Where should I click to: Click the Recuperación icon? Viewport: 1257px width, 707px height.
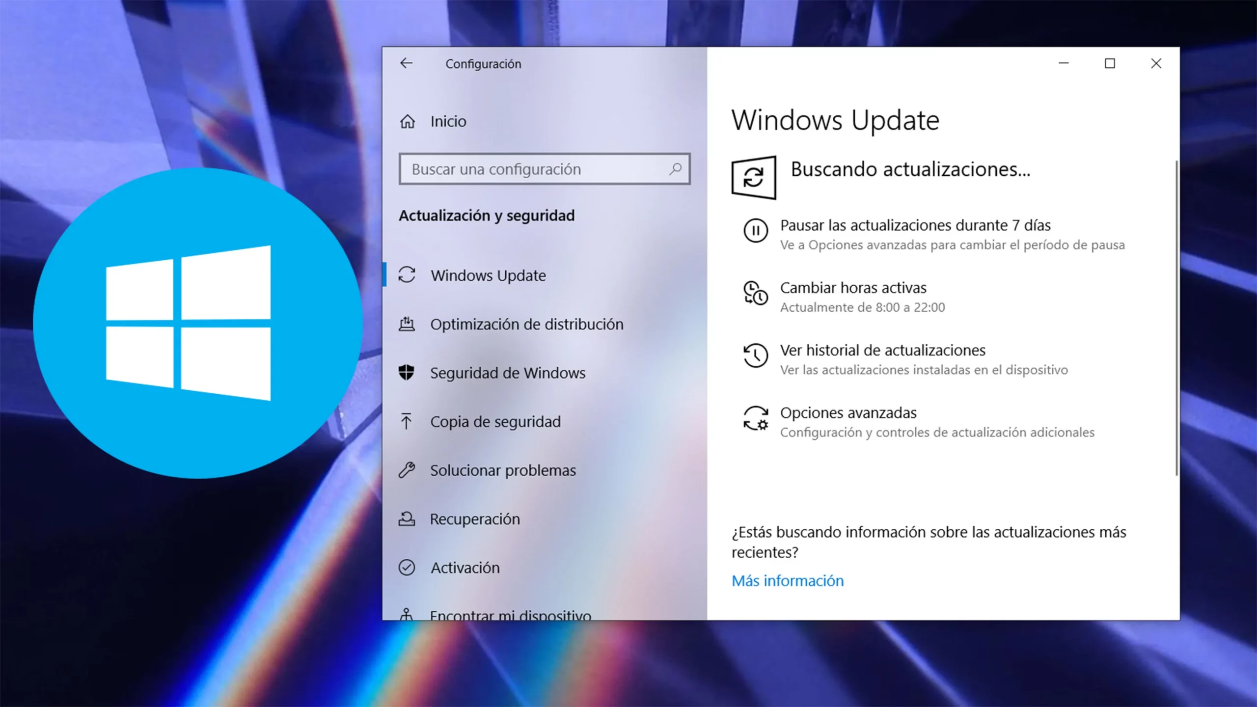point(407,518)
